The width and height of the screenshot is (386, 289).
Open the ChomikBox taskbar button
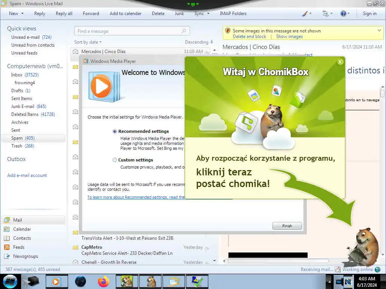coord(127,281)
